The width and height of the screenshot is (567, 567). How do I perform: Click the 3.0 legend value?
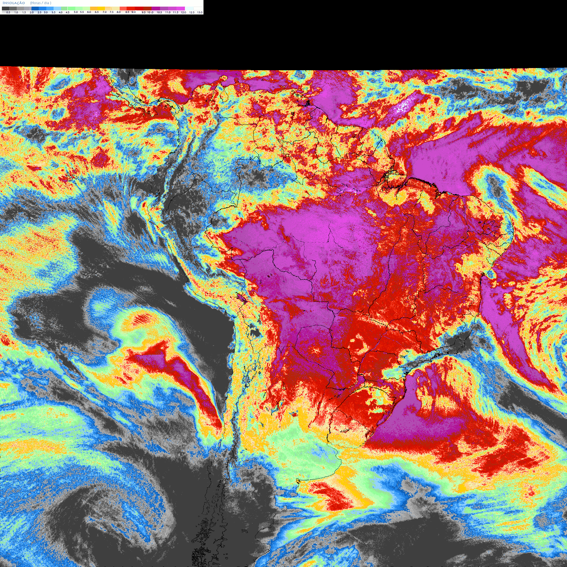coord(46,12)
